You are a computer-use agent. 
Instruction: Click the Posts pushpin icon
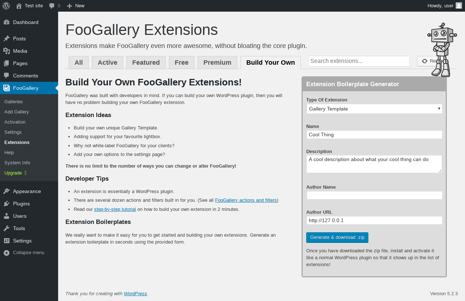(x=7, y=39)
